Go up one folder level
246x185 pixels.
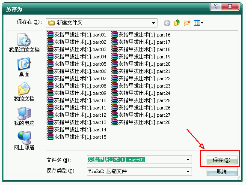point(177,23)
